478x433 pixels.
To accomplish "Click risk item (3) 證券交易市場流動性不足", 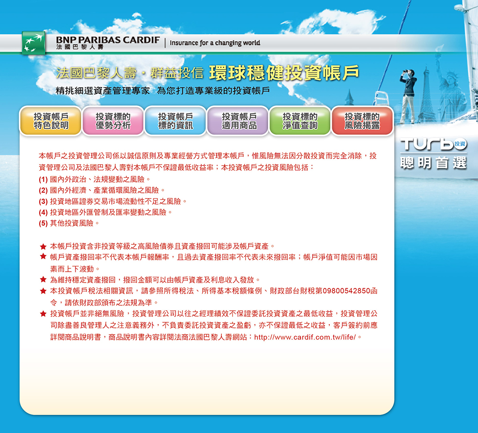I will pyautogui.click(x=113, y=201).
